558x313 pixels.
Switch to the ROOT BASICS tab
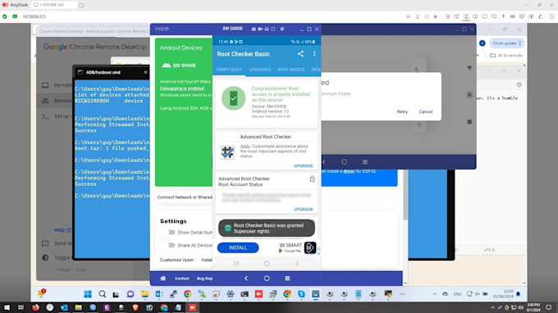pos(291,70)
